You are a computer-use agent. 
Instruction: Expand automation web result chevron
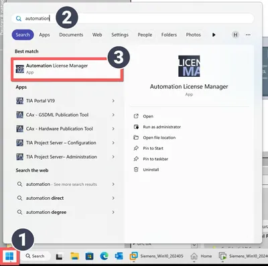[113, 184]
